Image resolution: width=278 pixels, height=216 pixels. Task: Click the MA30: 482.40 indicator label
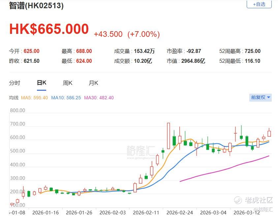pyautogui.click(x=99, y=98)
